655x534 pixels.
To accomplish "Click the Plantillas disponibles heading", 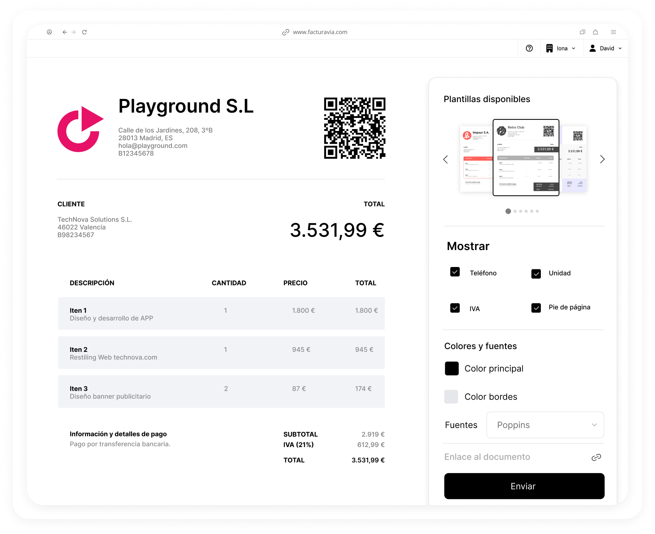I will tap(487, 99).
